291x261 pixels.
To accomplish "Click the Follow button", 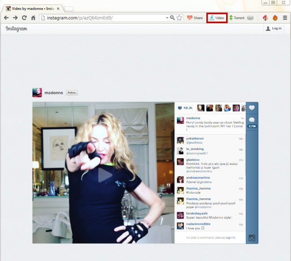I will [x=72, y=93].
